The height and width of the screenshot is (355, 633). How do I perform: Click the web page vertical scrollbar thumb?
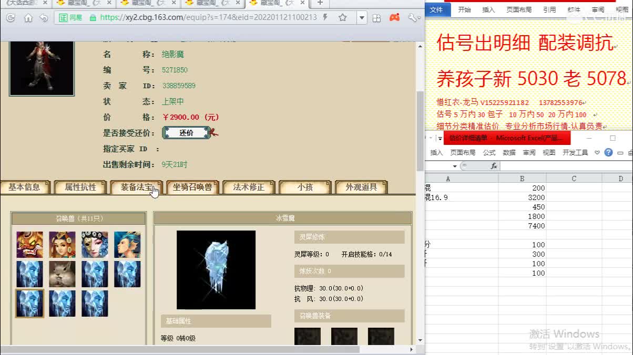point(420,130)
